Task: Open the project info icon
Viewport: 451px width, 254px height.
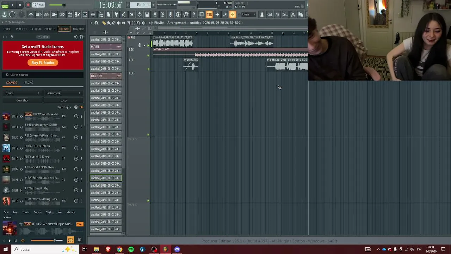Action: (x=178, y=14)
